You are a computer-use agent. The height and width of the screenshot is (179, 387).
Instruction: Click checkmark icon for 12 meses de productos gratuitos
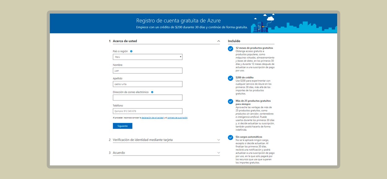pos(230,49)
